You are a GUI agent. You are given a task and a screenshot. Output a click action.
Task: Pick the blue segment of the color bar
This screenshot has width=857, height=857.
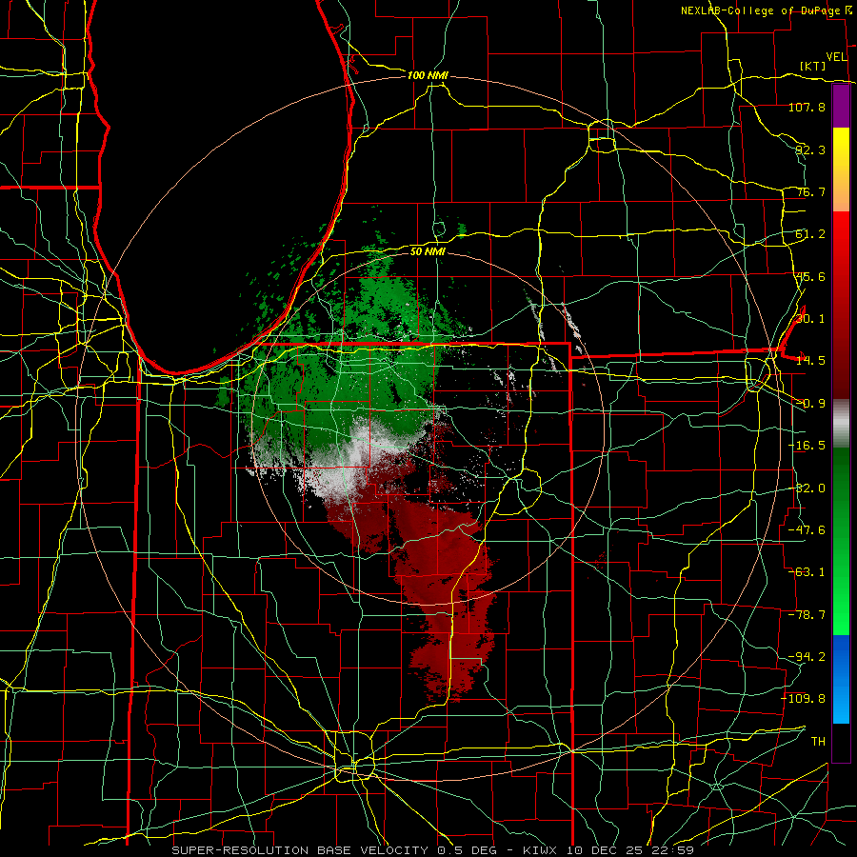841,679
